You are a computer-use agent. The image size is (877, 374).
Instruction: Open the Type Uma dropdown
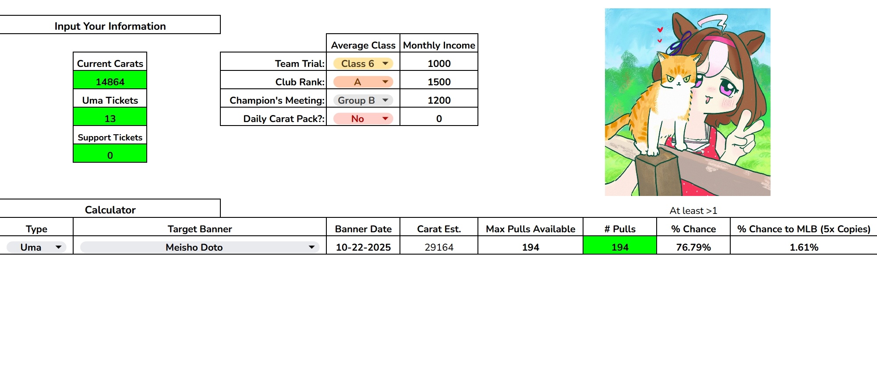tap(36, 247)
